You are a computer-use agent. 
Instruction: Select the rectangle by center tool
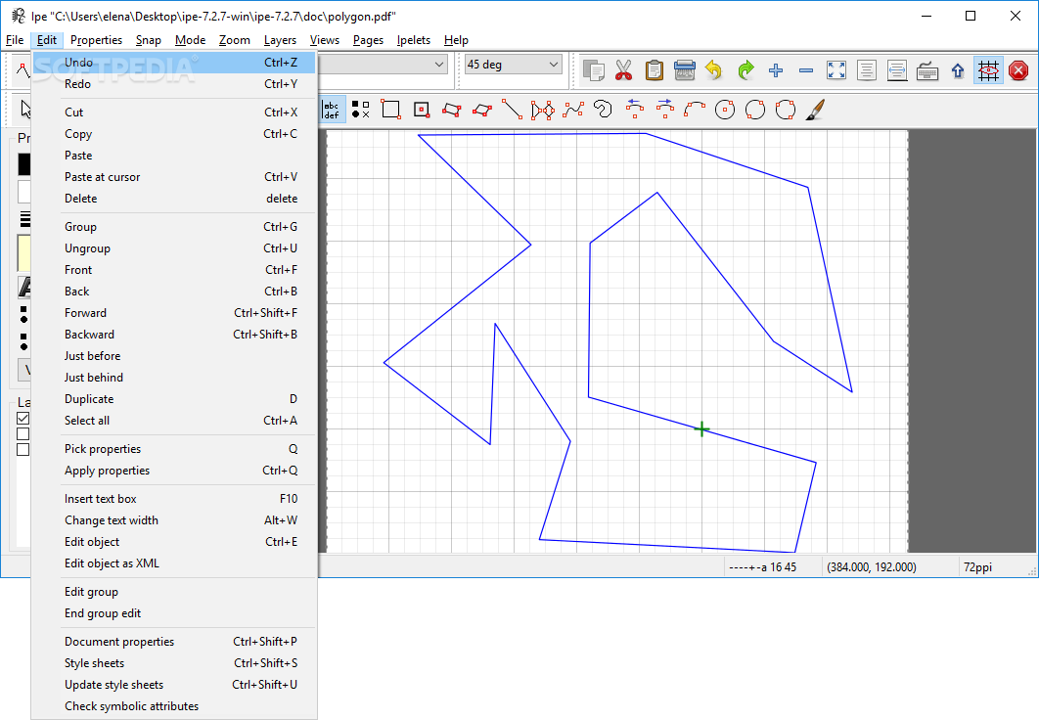422,110
